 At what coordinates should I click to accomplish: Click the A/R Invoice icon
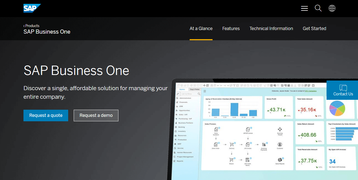(248, 144)
